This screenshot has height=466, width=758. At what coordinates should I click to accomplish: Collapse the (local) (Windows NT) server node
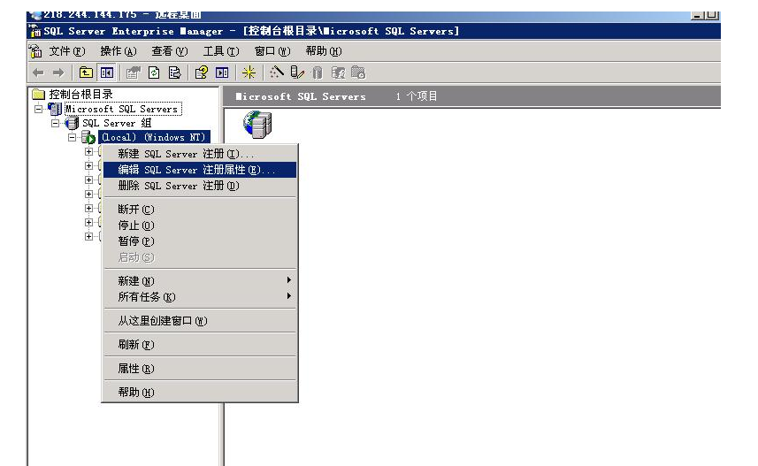73,138
